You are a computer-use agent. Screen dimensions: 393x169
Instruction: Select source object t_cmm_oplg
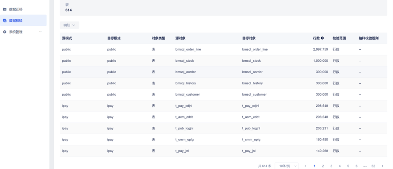coord(184,140)
